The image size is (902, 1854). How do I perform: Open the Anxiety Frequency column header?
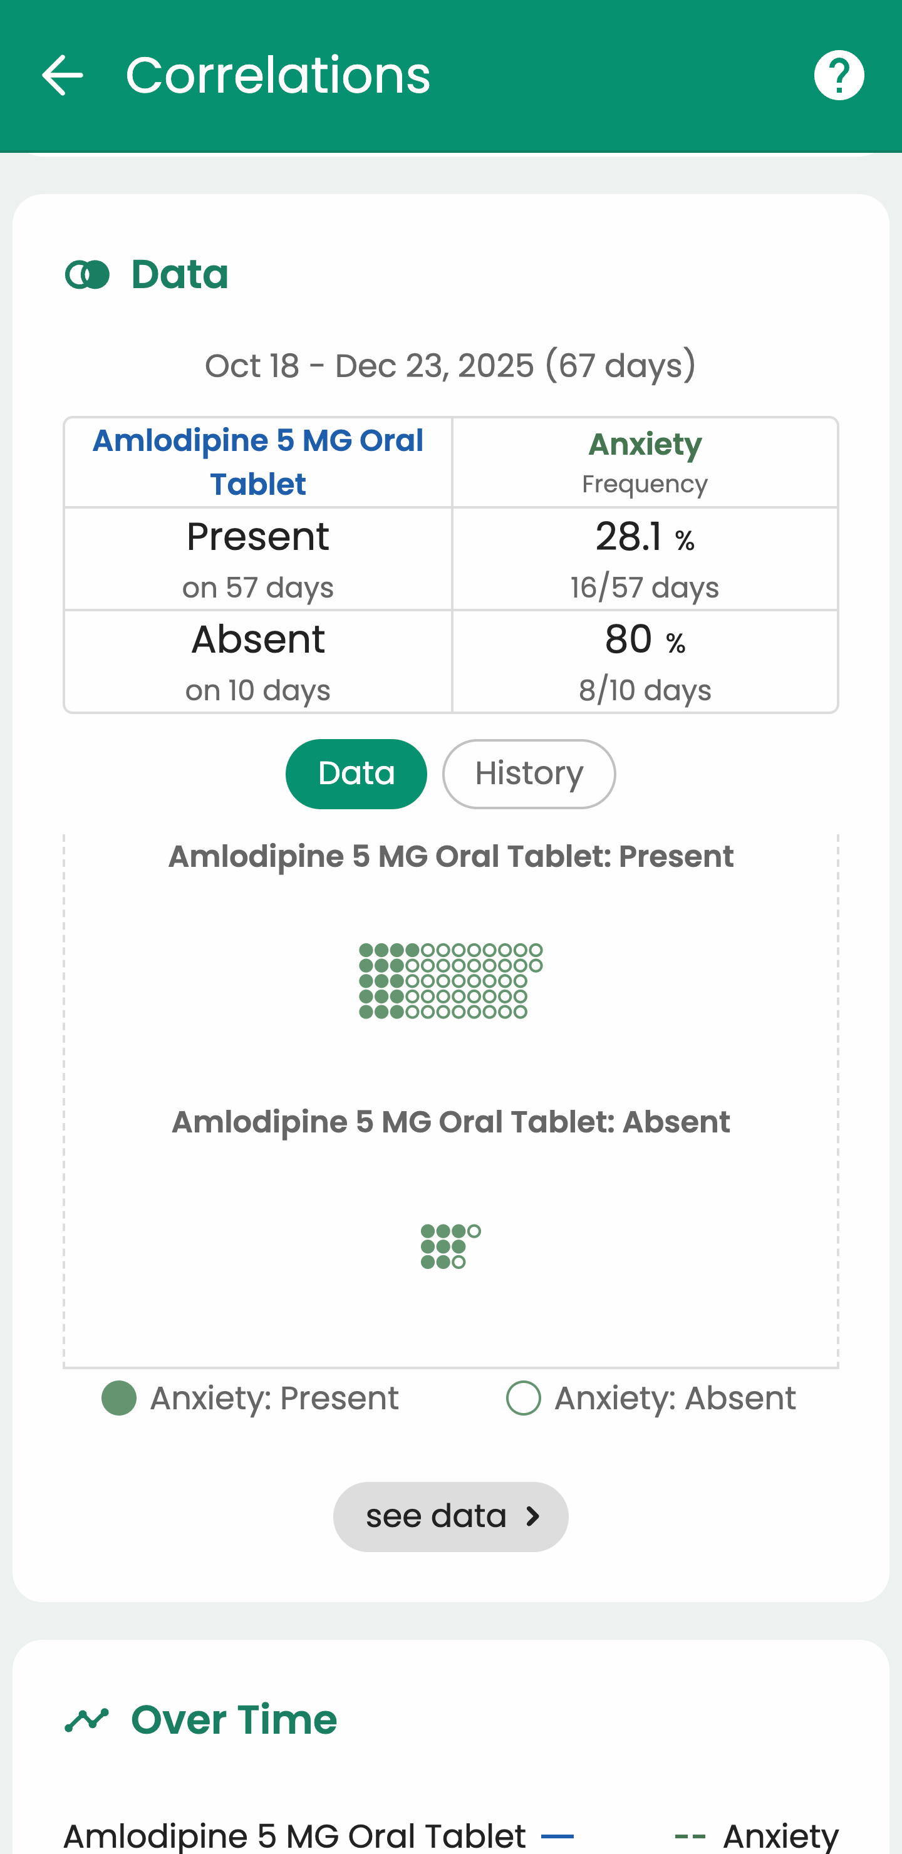[x=645, y=462]
